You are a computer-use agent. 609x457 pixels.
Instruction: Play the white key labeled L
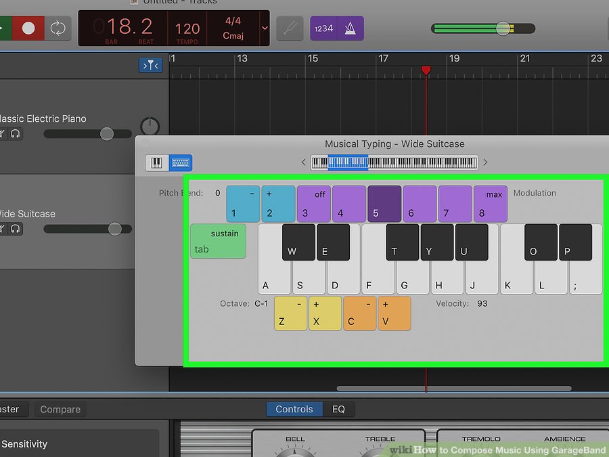551,278
